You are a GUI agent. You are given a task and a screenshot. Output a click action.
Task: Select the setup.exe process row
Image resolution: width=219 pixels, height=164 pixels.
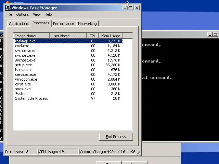point(68,65)
